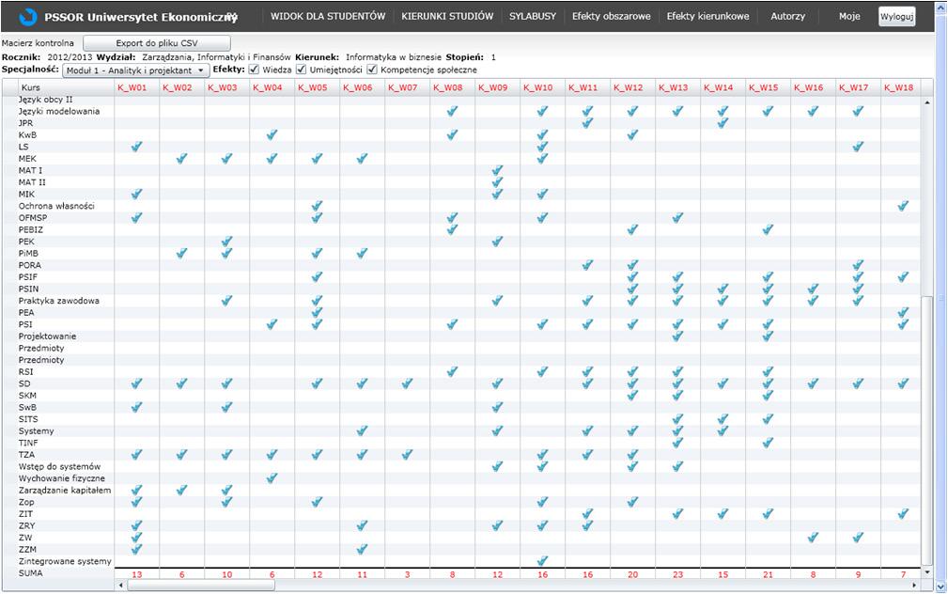948x594 pixels.
Task: Click the PSSOR logo icon
Action: [28, 17]
